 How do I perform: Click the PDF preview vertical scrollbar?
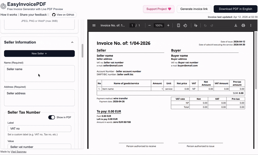pos(256,61)
